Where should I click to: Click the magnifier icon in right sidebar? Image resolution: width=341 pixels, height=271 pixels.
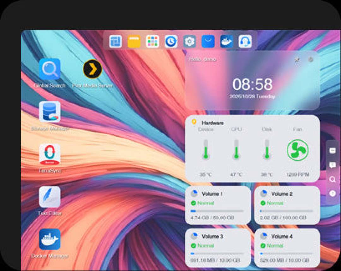coord(332,179)
